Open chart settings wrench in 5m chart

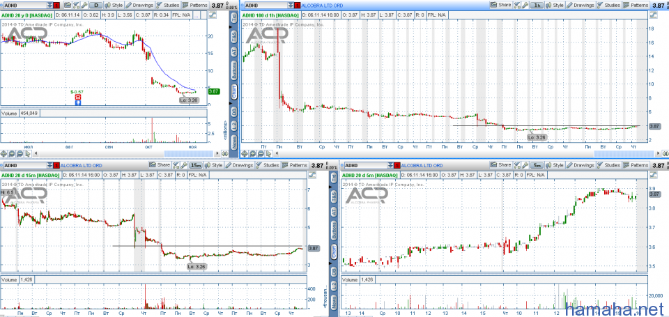(525, 164)
